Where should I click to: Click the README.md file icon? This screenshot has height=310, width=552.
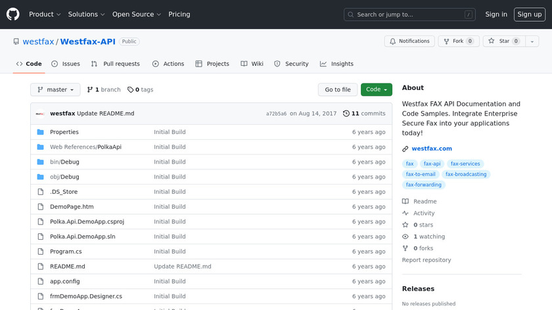point(41,267)
